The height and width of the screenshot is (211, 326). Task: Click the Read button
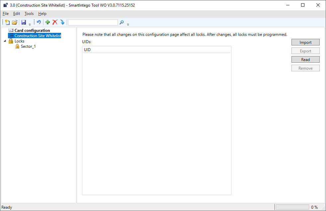click(305, 60)
